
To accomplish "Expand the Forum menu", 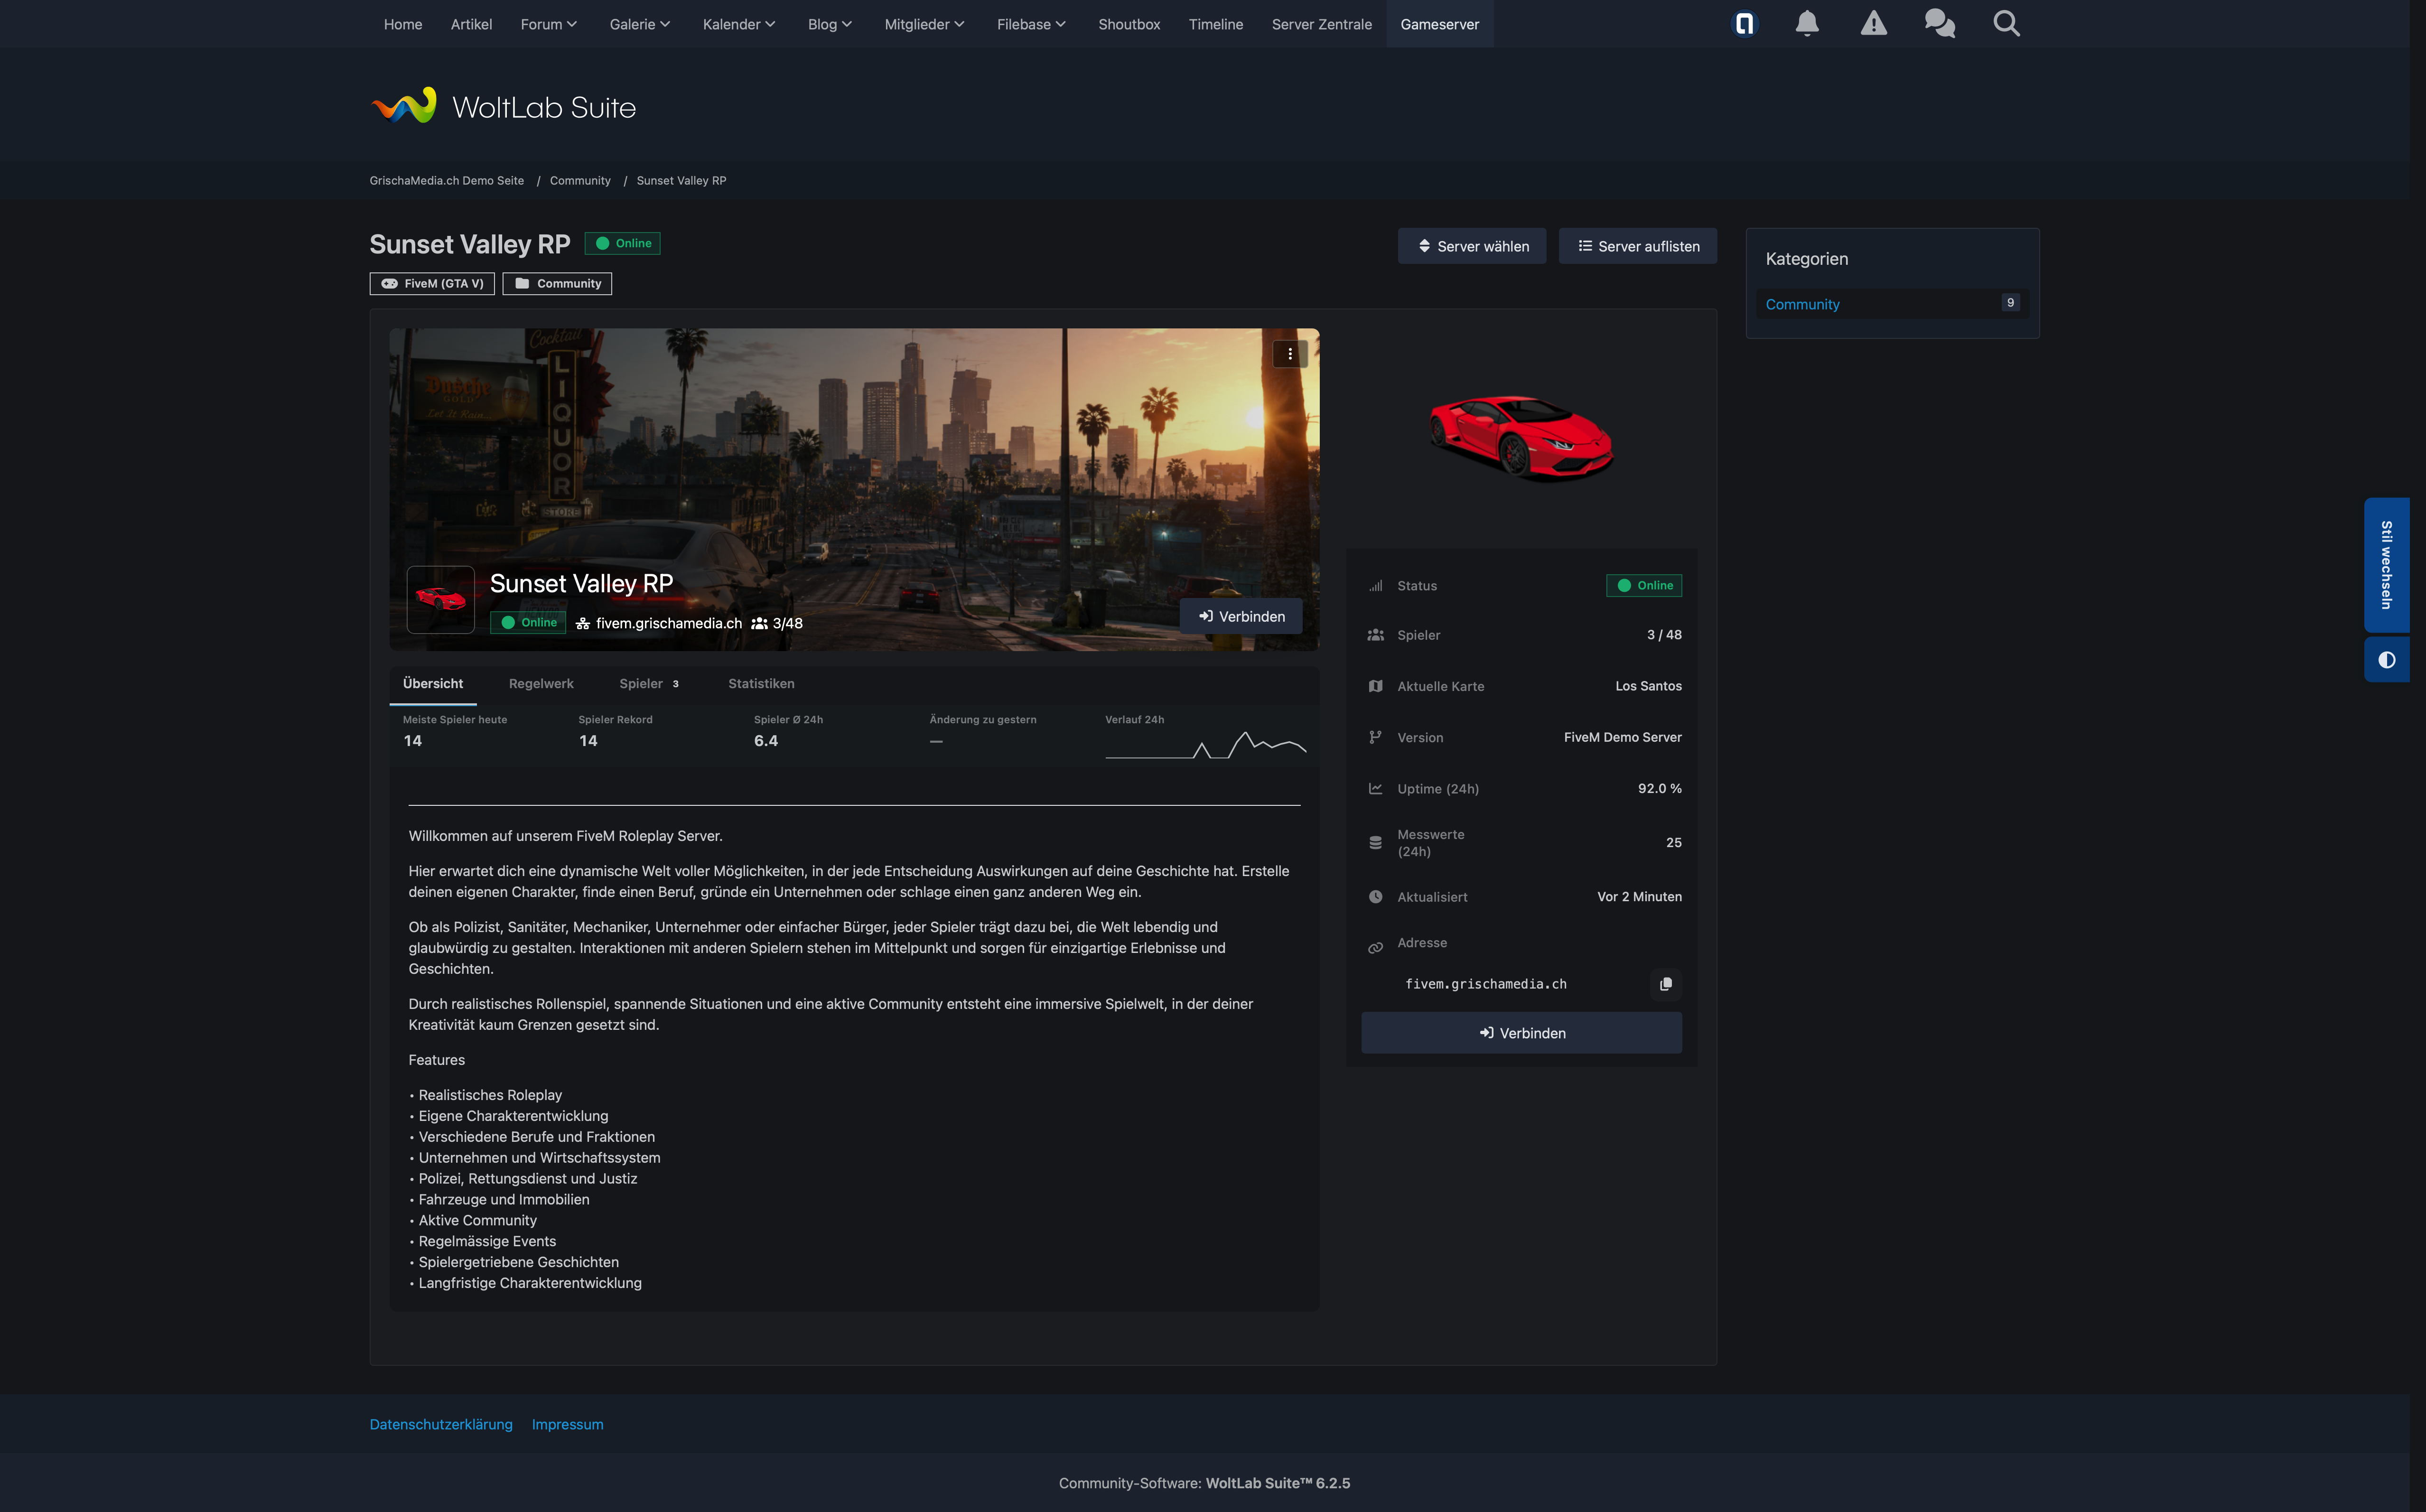I will (x=549, y=24).
